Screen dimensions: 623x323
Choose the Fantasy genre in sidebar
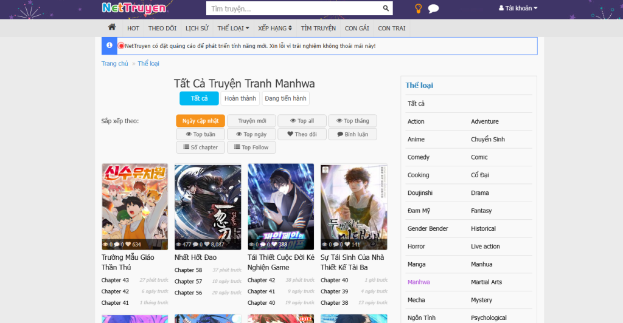(x=481, y=211)
